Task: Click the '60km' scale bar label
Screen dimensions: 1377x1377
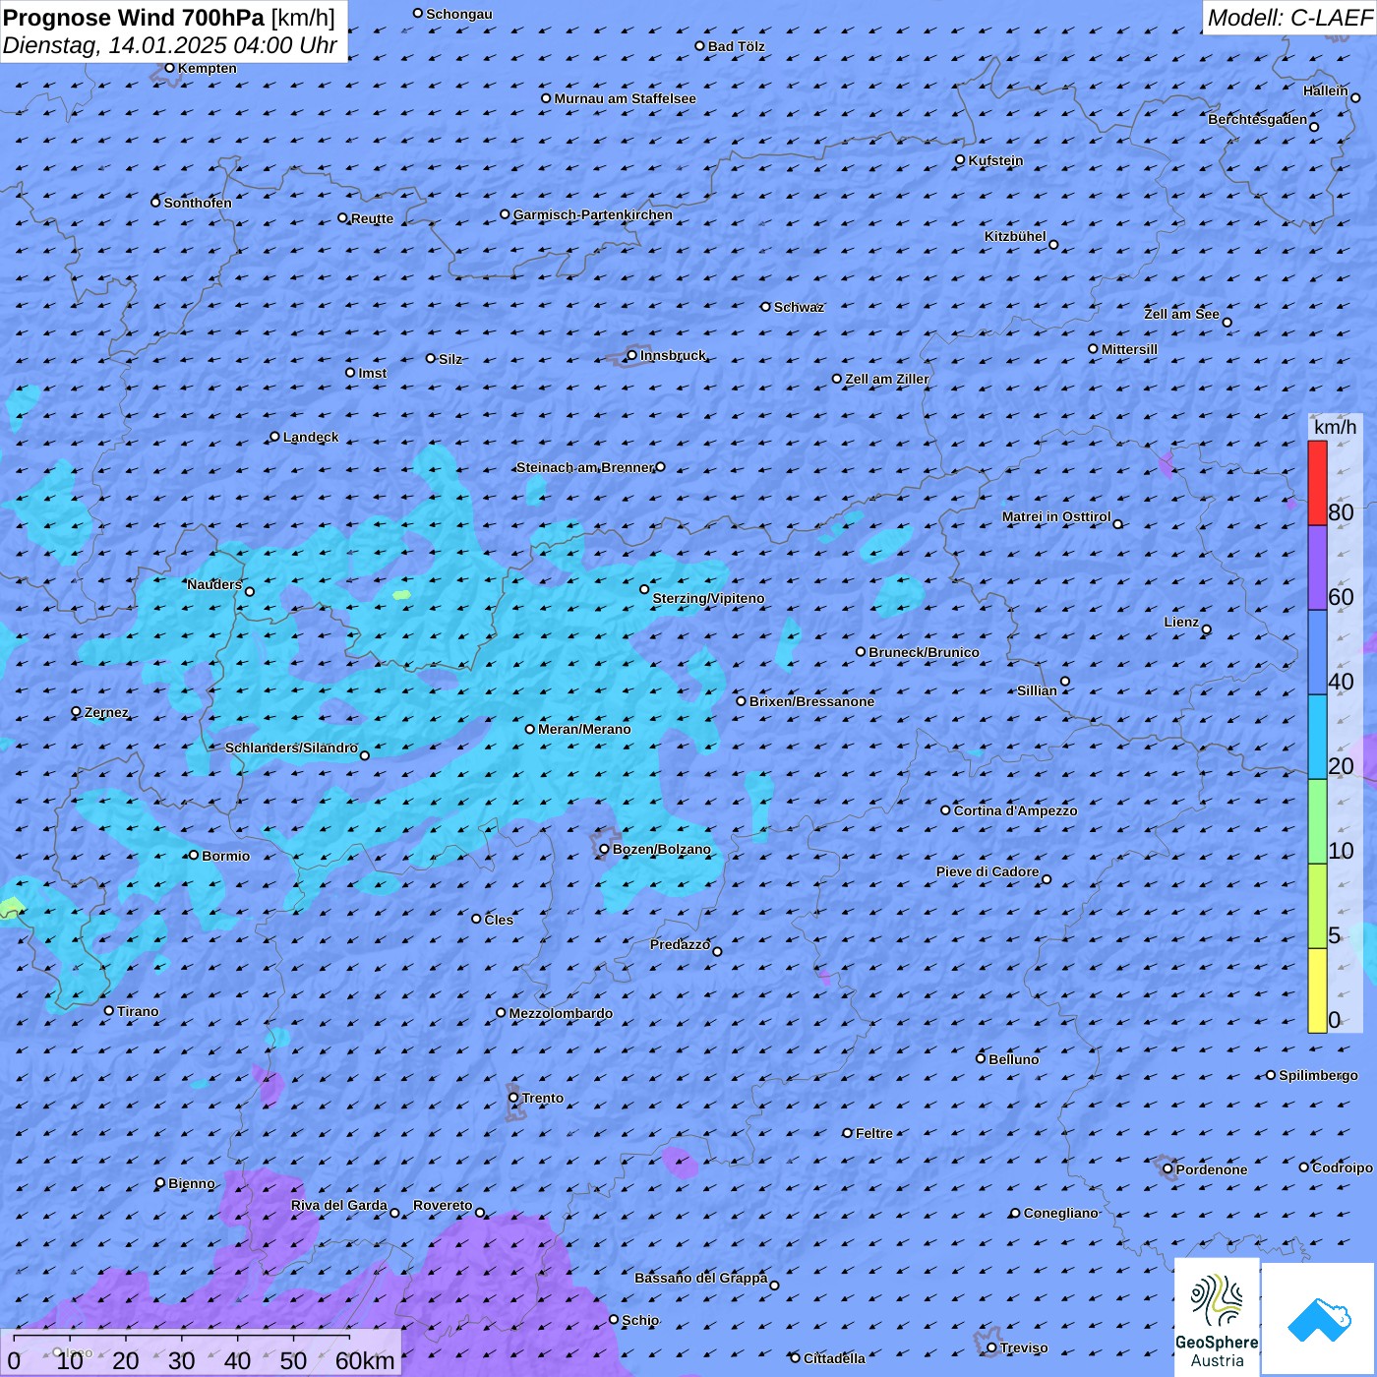Action: click(x=365, y=1360)
